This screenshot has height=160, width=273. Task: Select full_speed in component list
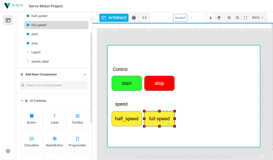pos(56,25)
